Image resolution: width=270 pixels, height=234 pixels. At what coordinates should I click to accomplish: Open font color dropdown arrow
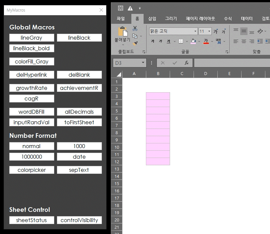pos(212,41)
